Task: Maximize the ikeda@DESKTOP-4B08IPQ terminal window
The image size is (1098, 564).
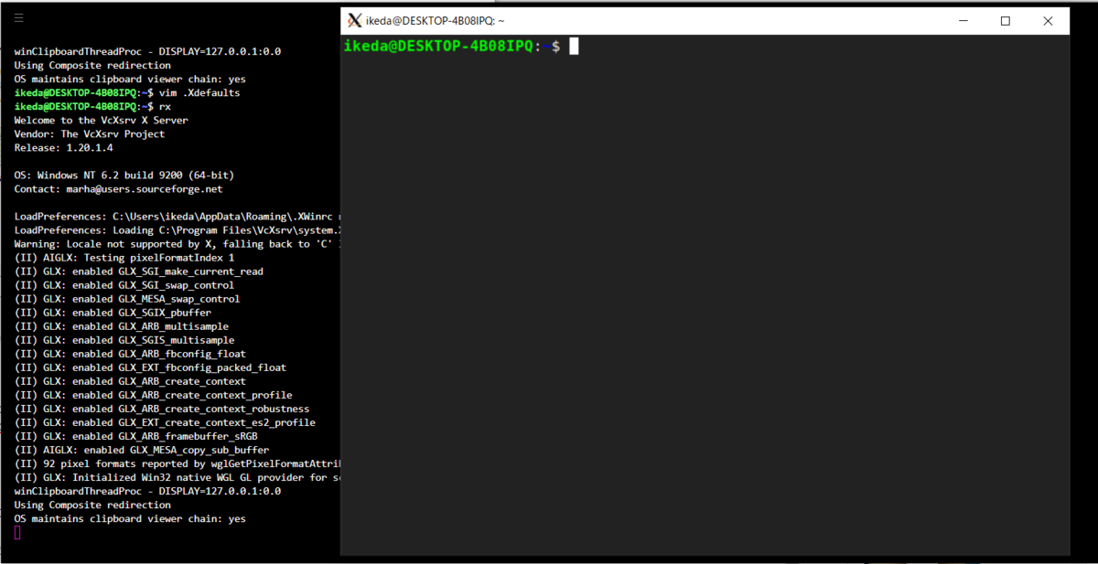Action: [x=1006, y=21]
